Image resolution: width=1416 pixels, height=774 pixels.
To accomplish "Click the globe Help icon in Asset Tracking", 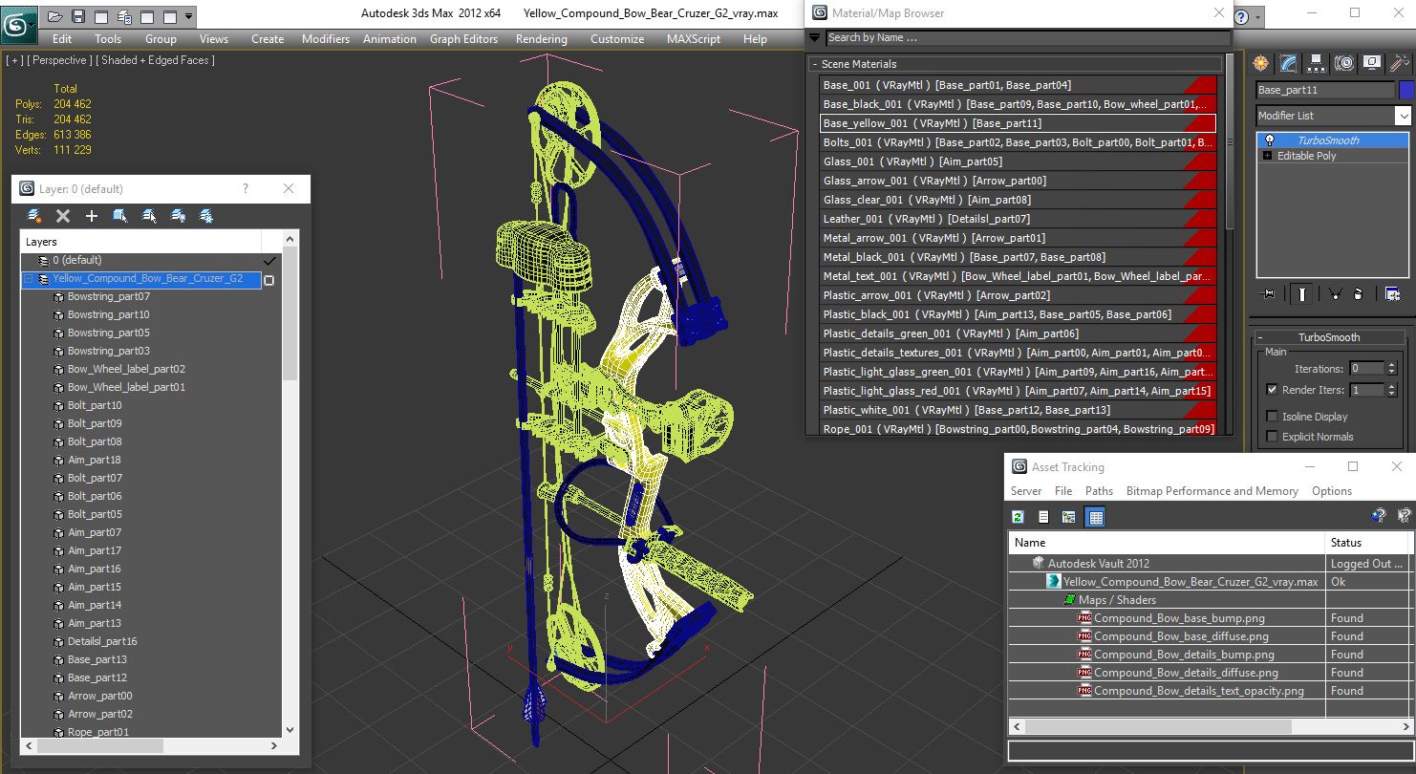I will [x=1378, y=516].
